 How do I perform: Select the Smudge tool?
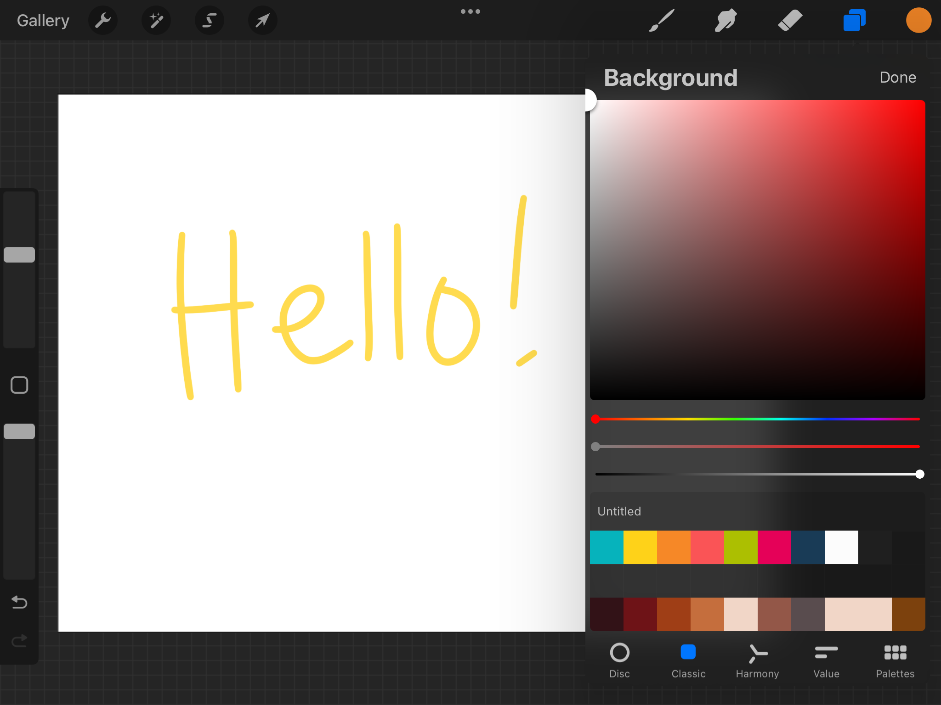click(726, 21)
